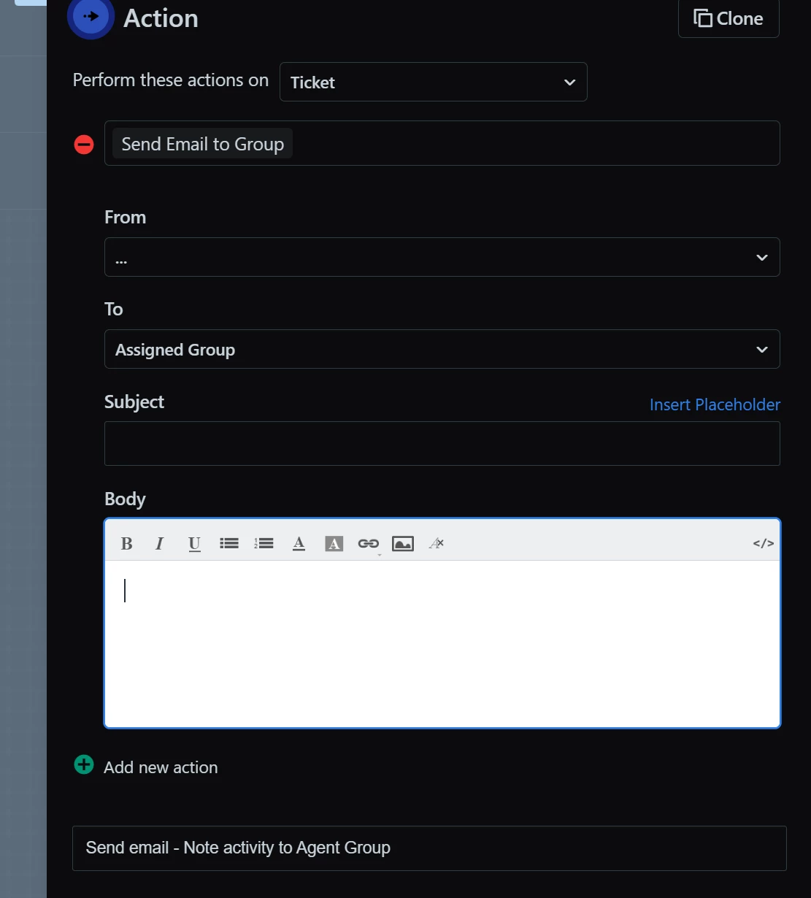Open the Perform these actions on dropdown
This screenshot has width=811, height=898.
tap(434, 82)
